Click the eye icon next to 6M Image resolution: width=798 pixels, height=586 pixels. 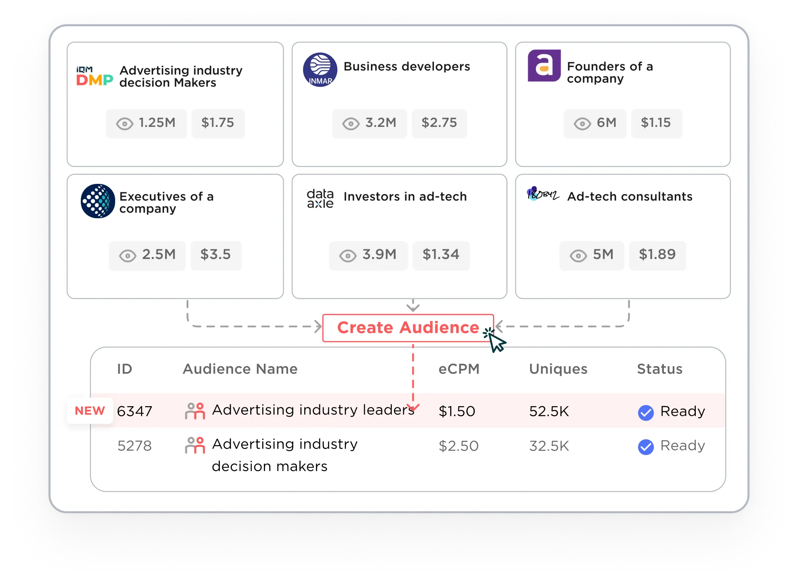click(582, 124)
